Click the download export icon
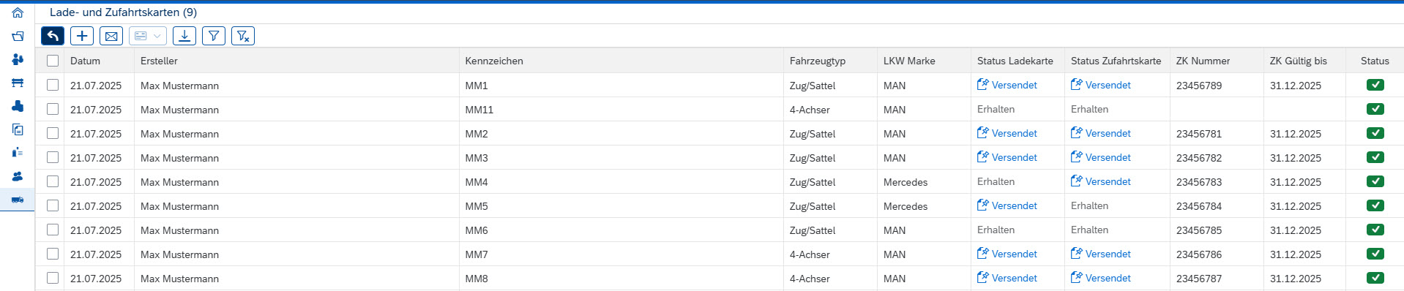Viewport: 1404px width, 291px height. tap(184, 36)
